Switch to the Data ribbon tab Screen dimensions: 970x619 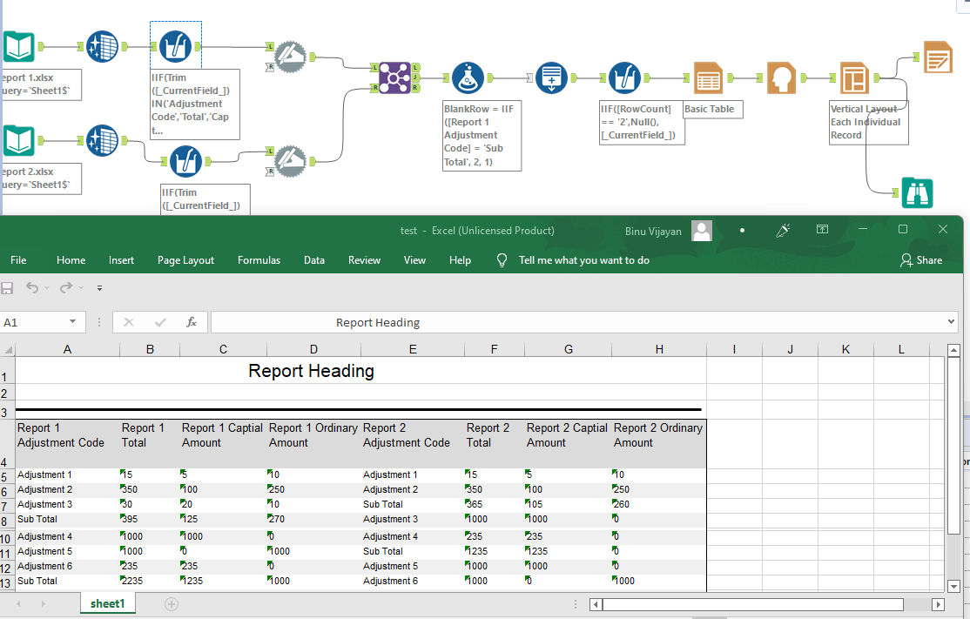tap(314, 259)
